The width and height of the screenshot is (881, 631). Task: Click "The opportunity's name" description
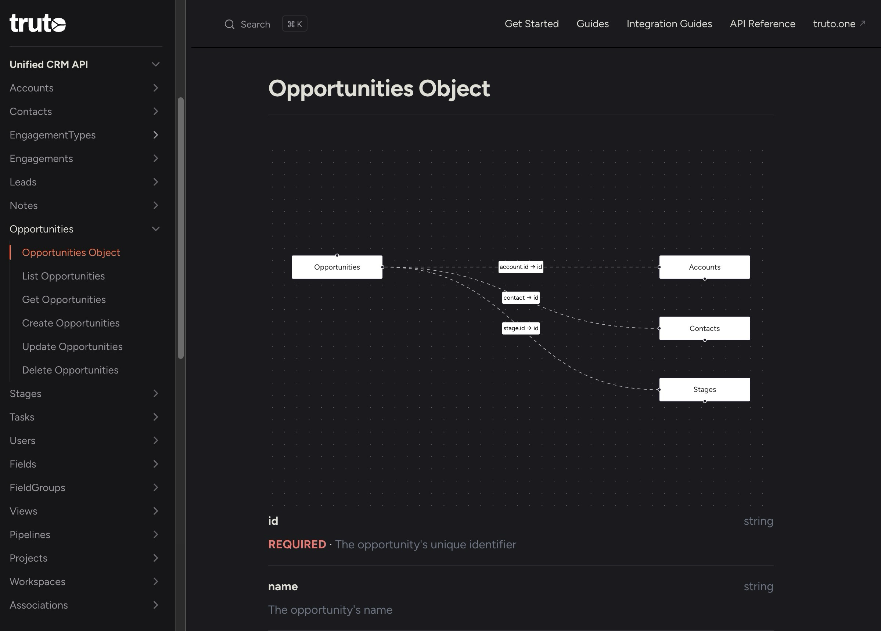tap(330, 610)
